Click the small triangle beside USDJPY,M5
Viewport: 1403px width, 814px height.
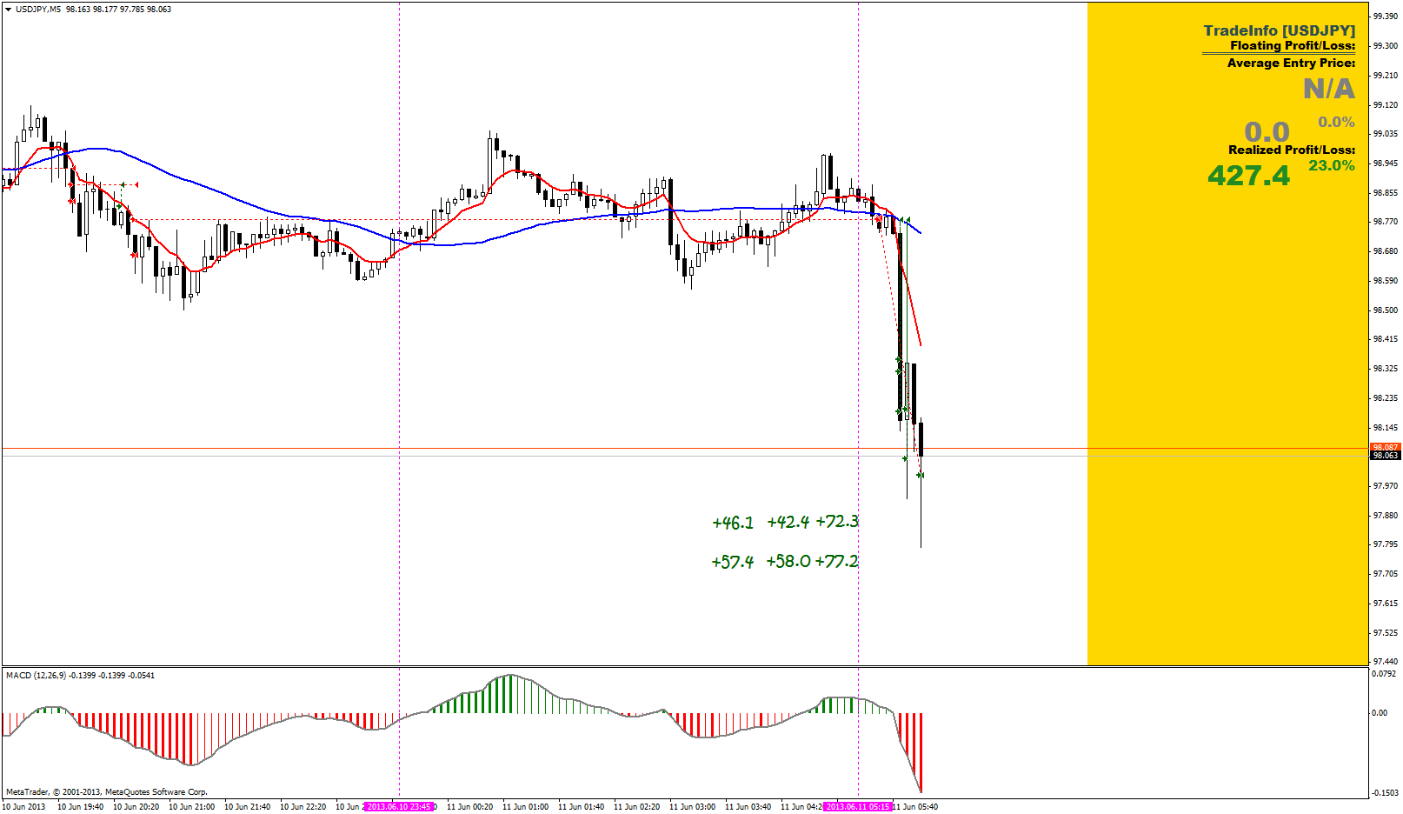8,10
